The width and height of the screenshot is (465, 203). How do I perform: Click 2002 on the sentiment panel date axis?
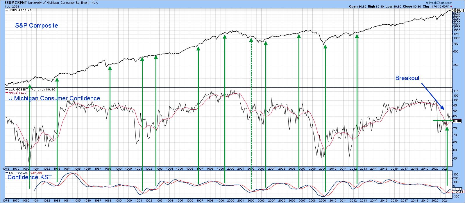click(x=251, y=168)
